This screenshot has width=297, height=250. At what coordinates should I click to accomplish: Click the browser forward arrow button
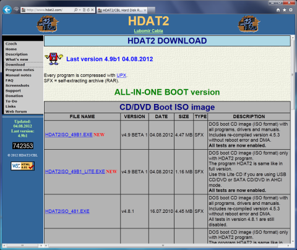pyautogui.click(x=16, y=10)
